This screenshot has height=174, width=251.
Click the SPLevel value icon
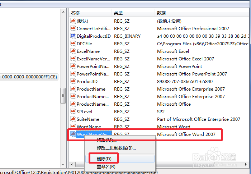click(x=73, y=111)
